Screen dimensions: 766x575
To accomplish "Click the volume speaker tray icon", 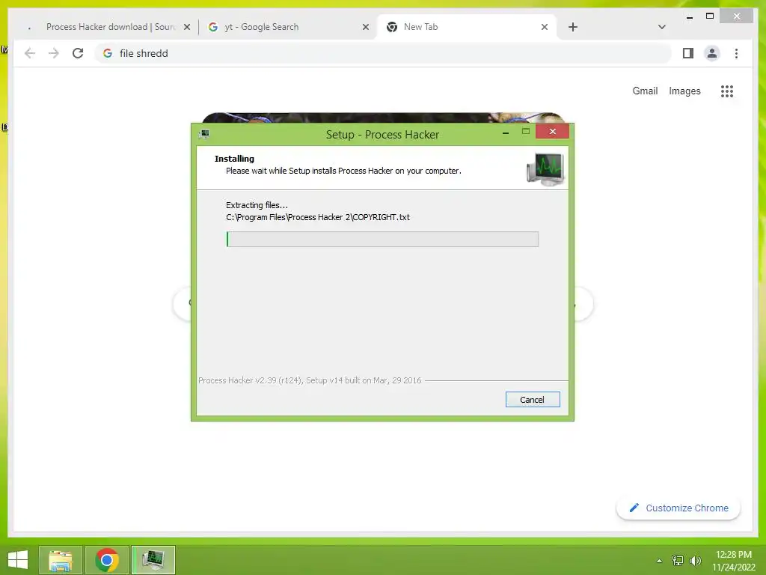I will [695, 561].
